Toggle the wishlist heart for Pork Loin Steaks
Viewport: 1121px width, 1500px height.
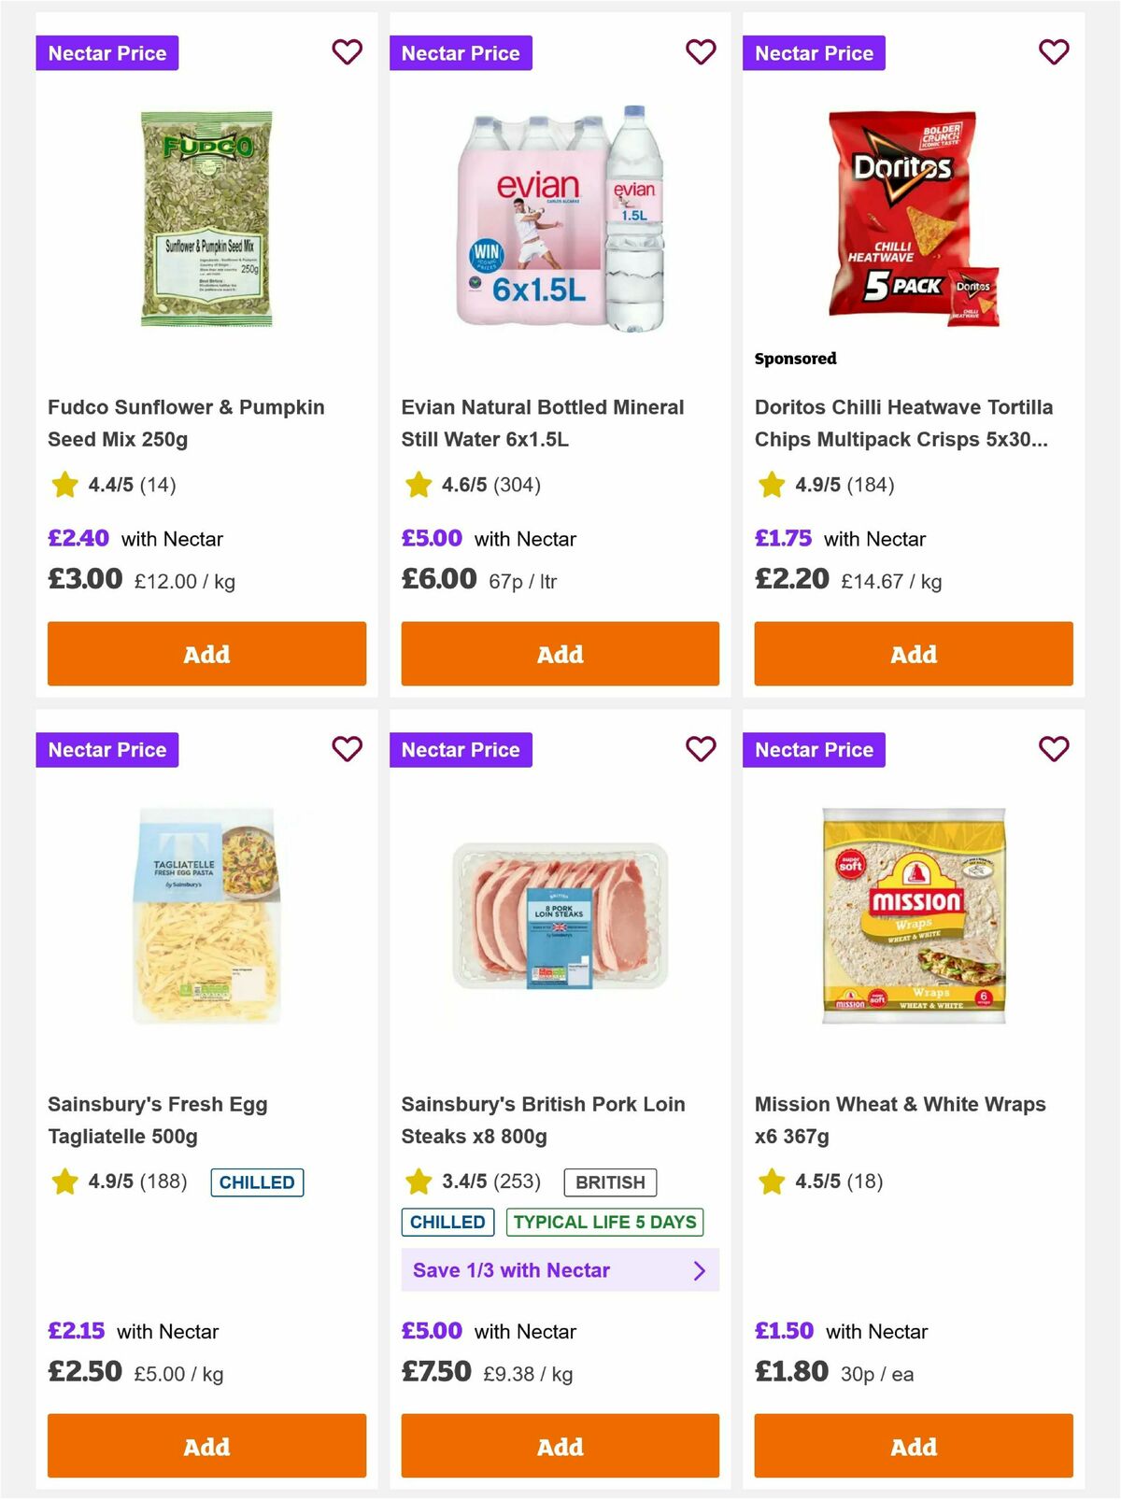[x=701, y=748]
